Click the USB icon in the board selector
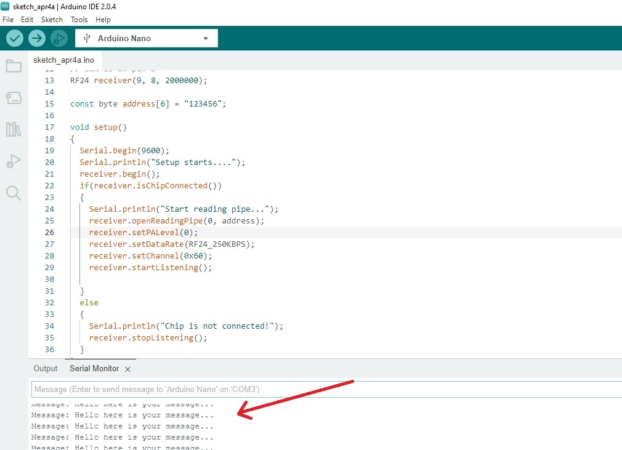Screen dimensions: 622x450 pos(87,38)
